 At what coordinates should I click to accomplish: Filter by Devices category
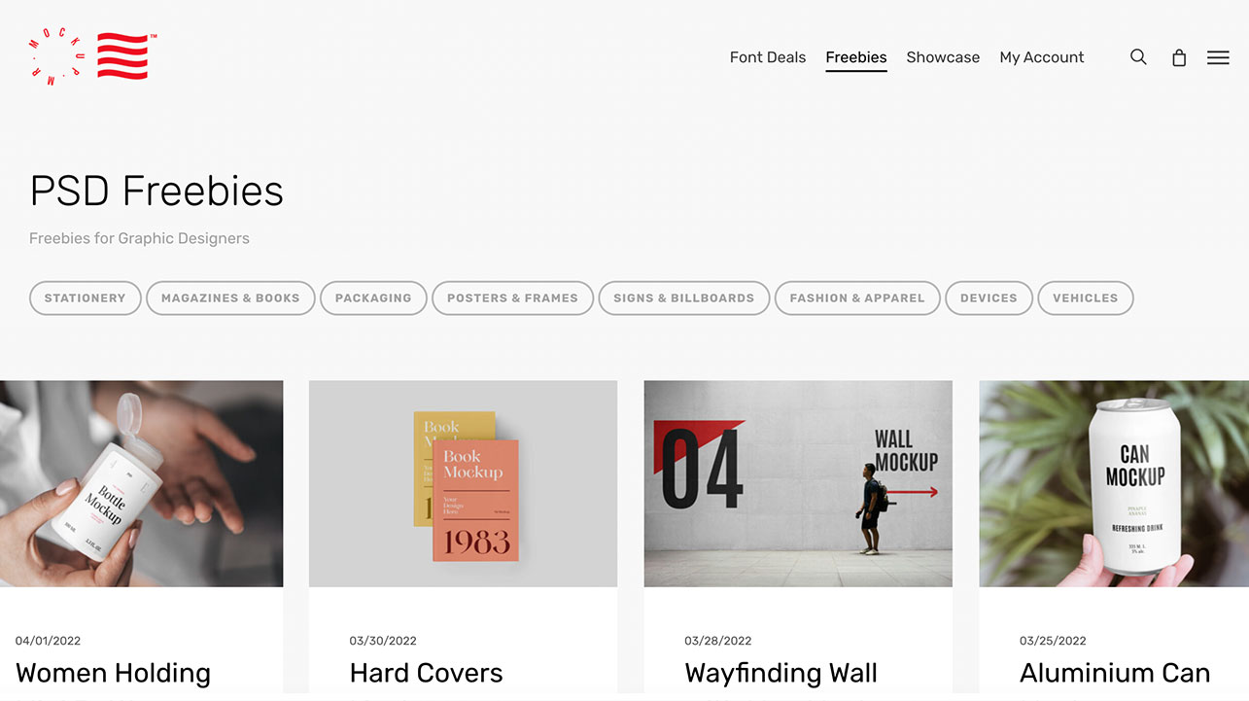click(x=989, y=298)
